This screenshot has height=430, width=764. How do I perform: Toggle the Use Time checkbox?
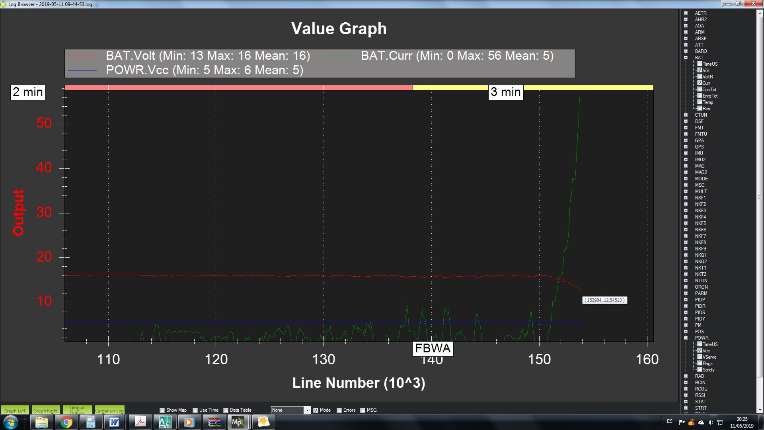(x=195, y=410)
